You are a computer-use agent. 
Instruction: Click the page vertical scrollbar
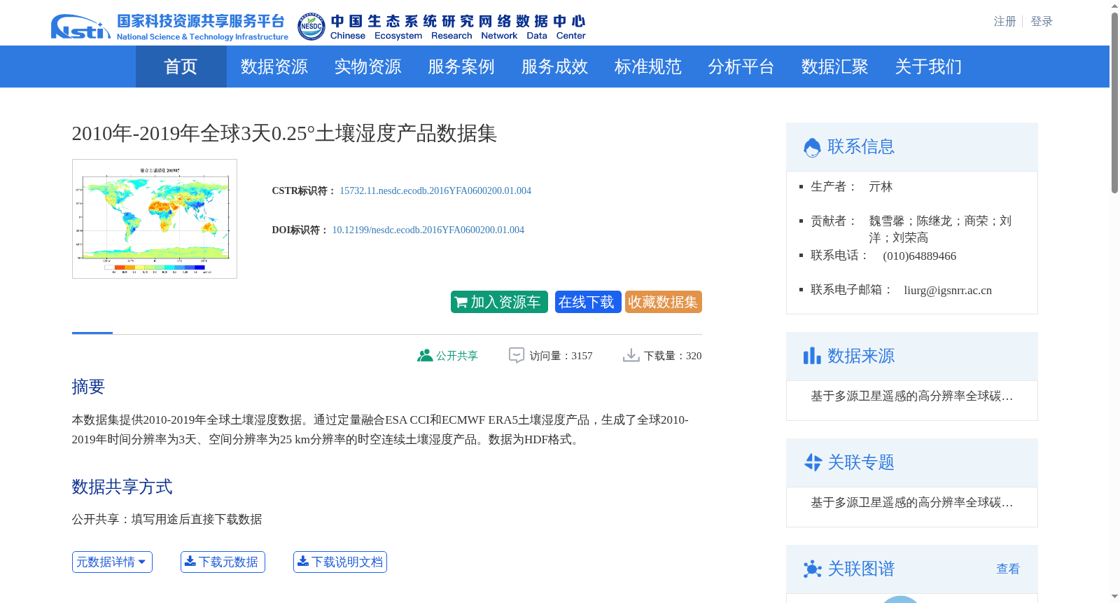tap(1114, 102)
